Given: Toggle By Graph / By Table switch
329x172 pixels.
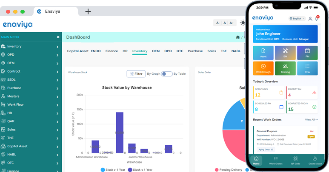Looking at the screenshot, I should point(166,74).
